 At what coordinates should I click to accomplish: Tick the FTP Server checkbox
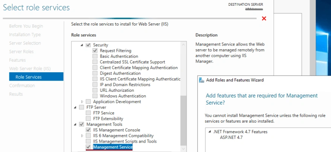82,108
